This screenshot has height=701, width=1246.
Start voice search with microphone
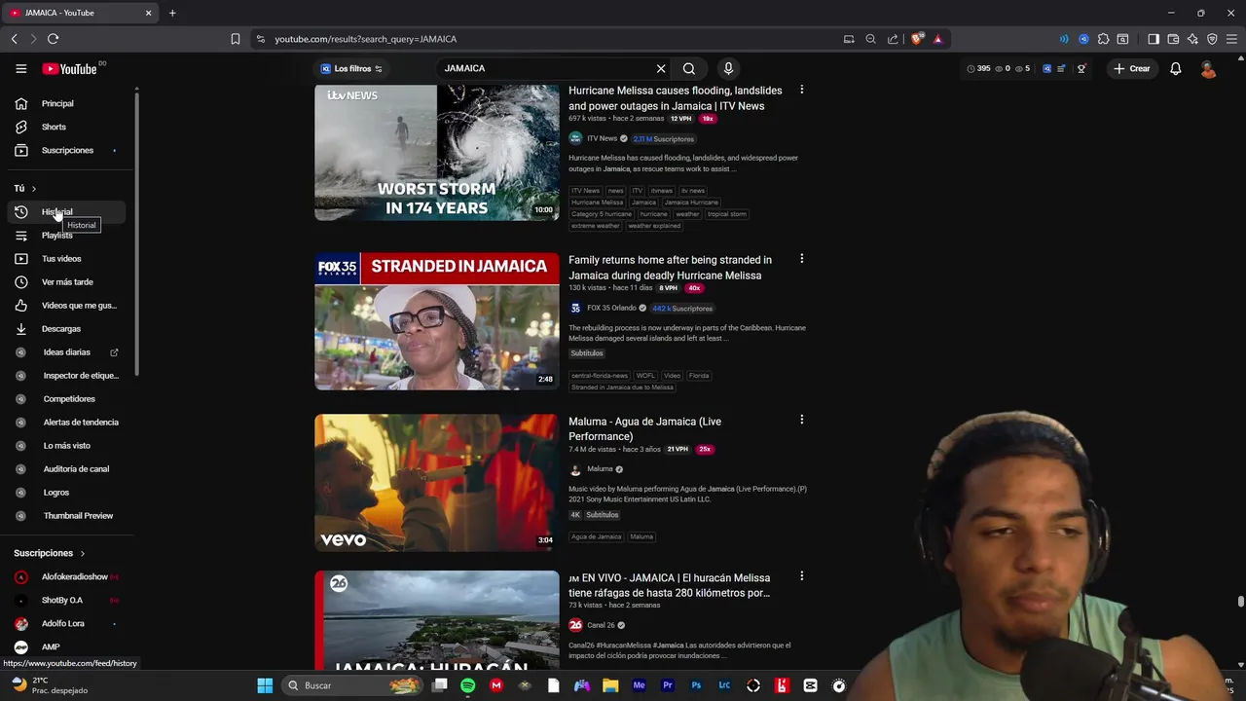coord(728,68)
